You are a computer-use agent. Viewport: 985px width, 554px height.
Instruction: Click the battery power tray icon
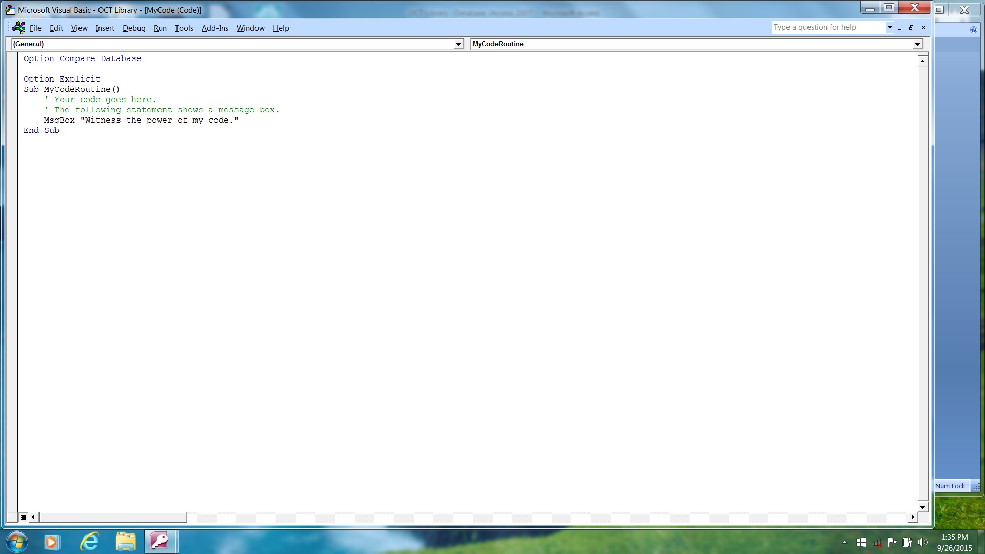tap(907, 542)
